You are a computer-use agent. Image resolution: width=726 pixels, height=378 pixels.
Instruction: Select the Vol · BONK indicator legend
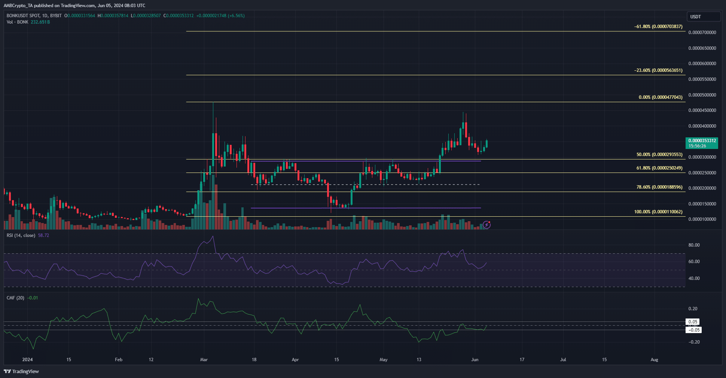tap(18, 22)
